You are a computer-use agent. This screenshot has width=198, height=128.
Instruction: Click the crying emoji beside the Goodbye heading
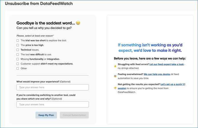[x=78, y=23]
